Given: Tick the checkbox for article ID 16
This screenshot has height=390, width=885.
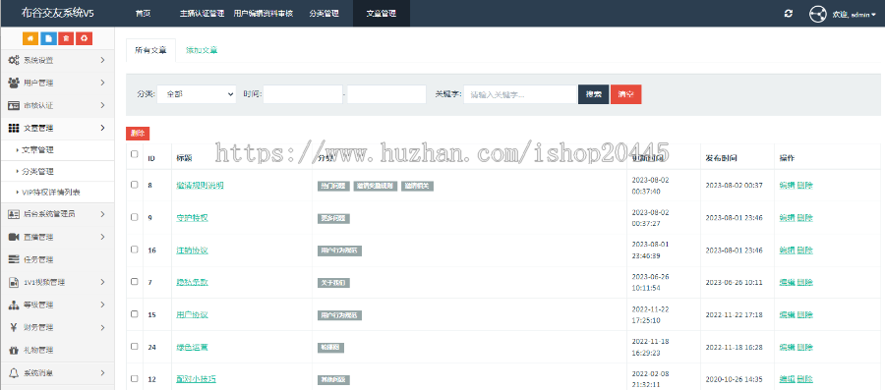Looking at the screenshot, I should (135, 250).
